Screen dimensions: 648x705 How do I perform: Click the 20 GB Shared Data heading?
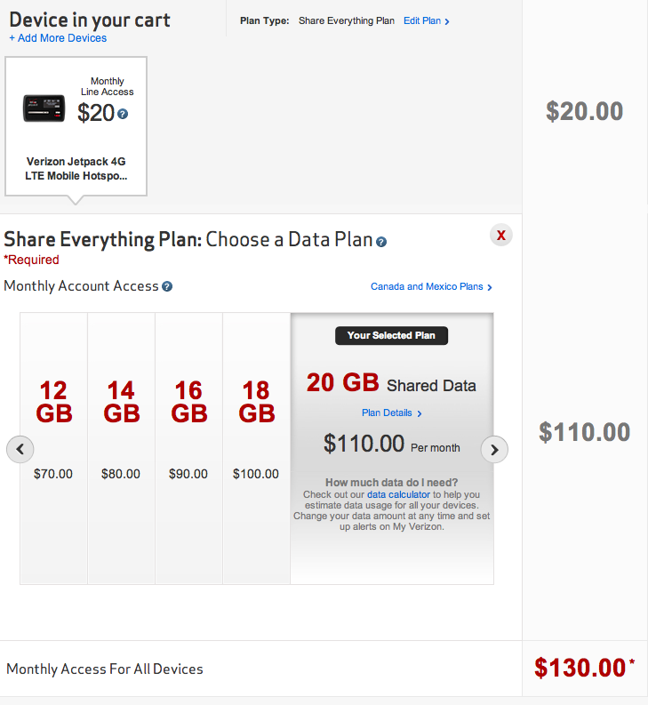pos(391,384)
